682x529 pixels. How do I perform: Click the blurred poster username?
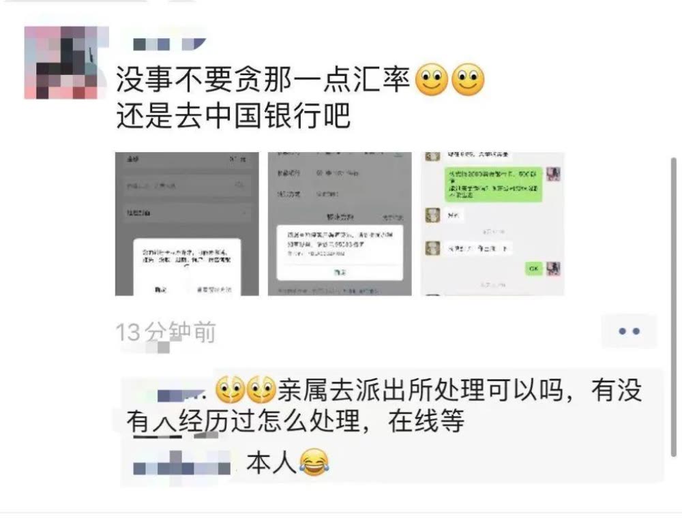168,44
